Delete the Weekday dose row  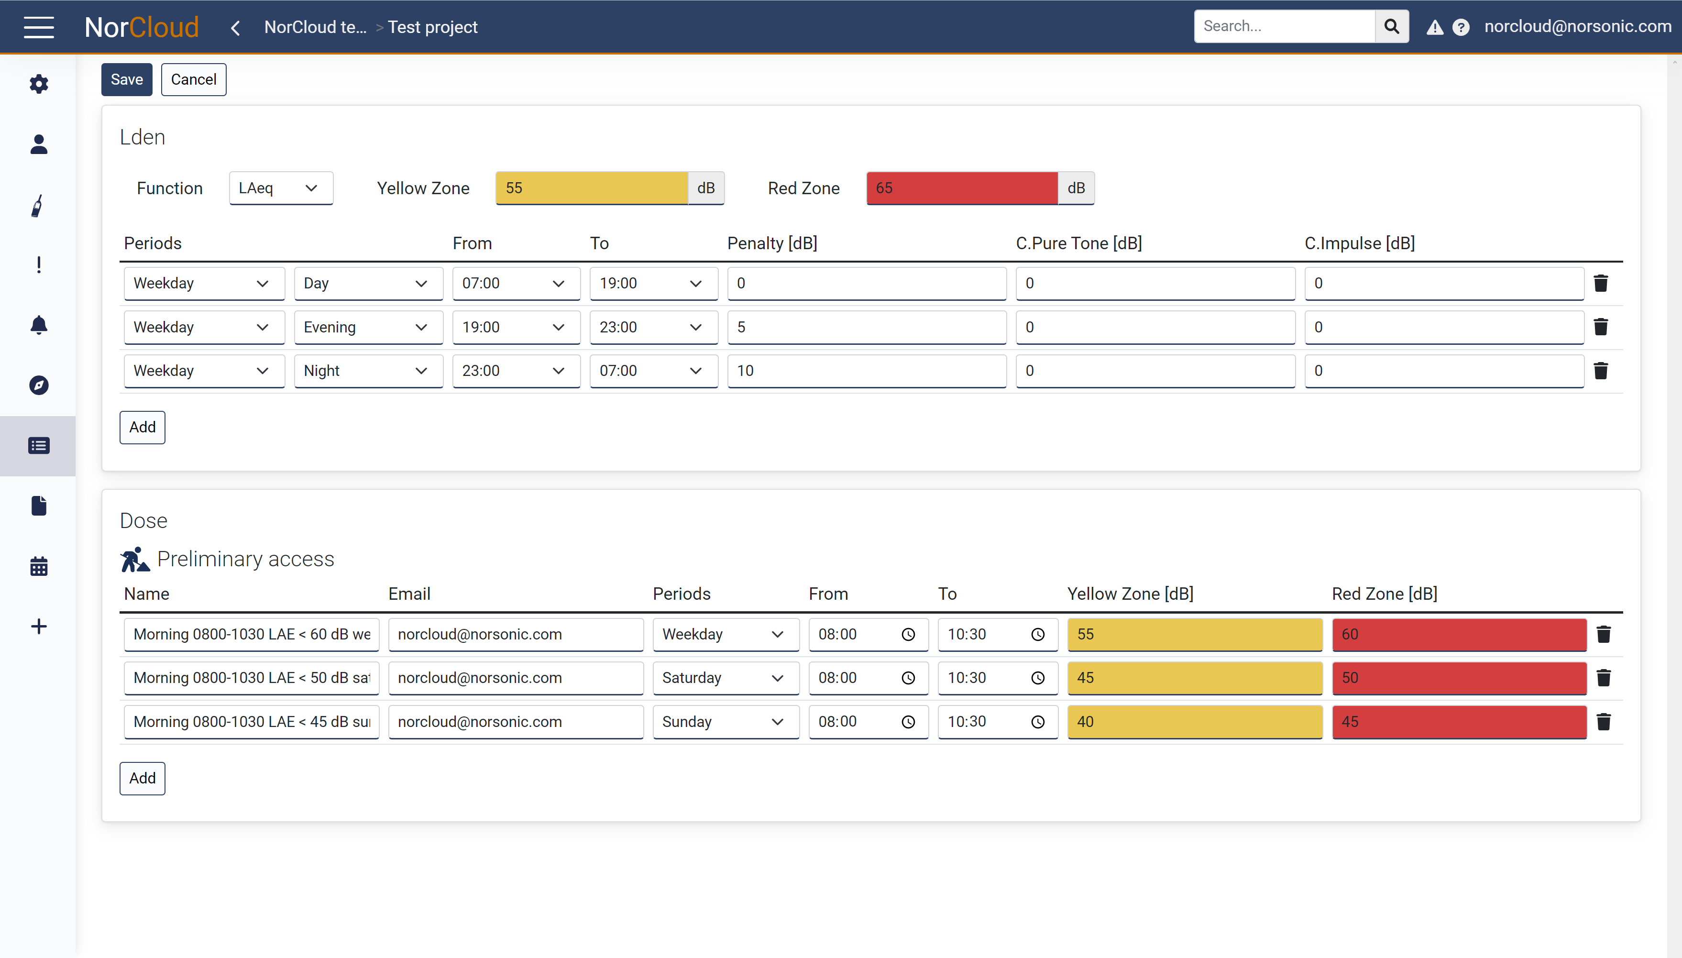(1604, 634)
